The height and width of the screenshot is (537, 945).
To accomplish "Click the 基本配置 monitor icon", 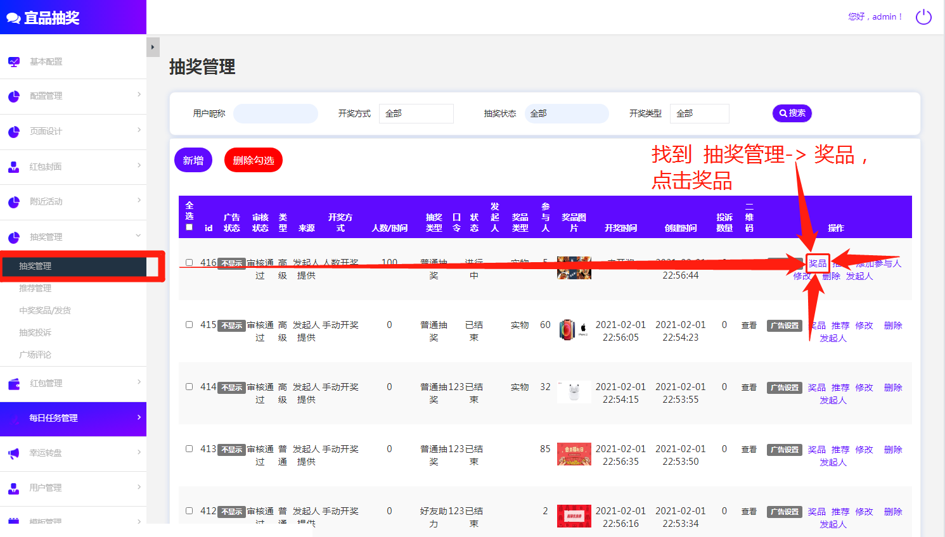I will 14,62.
